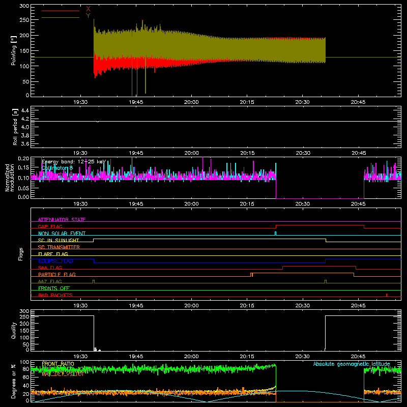Click the raised GAP_FLAG red segment

320,225
